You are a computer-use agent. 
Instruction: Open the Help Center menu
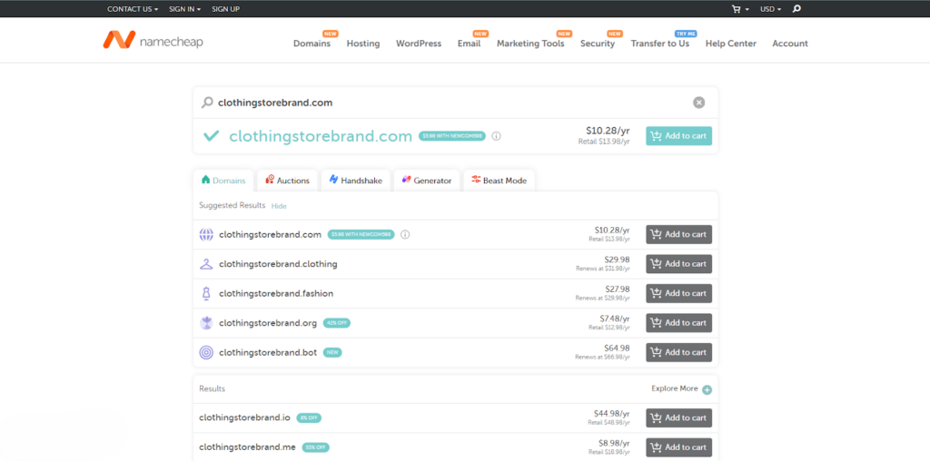point(731,44)
